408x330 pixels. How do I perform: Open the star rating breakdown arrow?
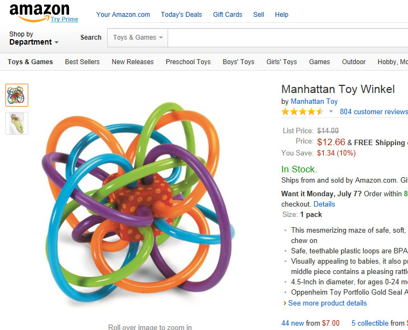(x=331, y=112)
